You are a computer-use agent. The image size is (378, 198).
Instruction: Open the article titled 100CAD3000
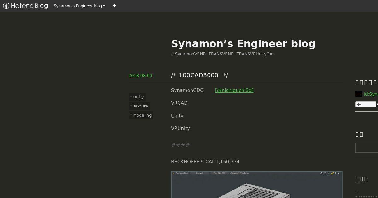199,75
